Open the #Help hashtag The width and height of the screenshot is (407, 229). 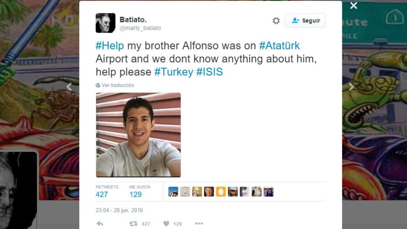tap(110, 46)
